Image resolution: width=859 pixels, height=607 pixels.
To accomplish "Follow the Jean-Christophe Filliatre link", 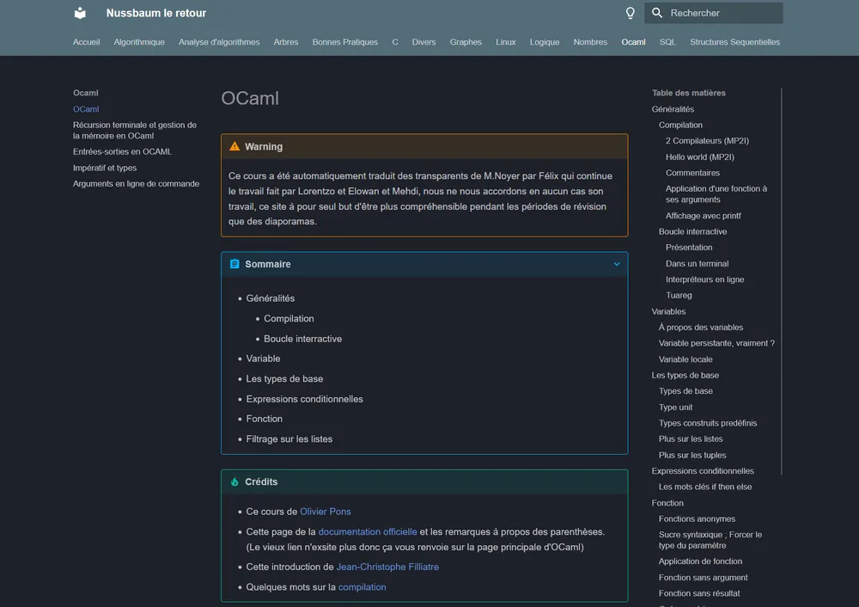I will [387, 567].
